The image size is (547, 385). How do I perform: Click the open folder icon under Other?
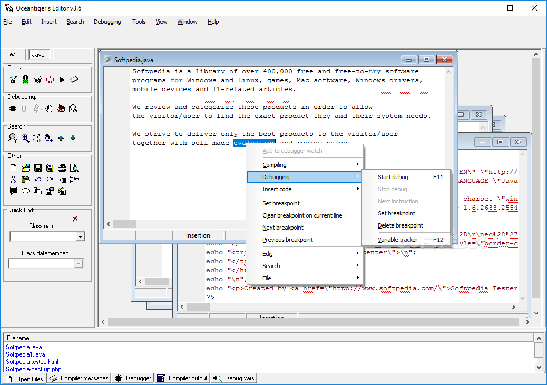(25, 167)
